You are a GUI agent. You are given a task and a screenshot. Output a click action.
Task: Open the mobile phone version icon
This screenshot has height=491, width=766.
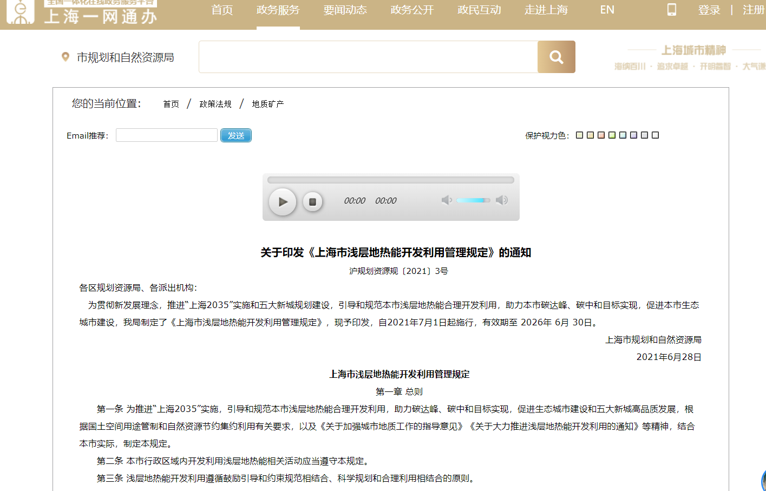pos(672,9)
